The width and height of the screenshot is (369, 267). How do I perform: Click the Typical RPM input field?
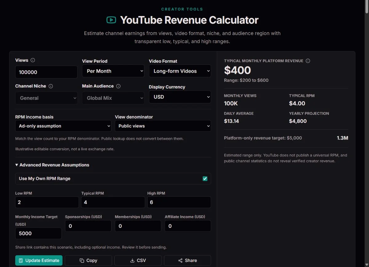(x=113, y=202)
